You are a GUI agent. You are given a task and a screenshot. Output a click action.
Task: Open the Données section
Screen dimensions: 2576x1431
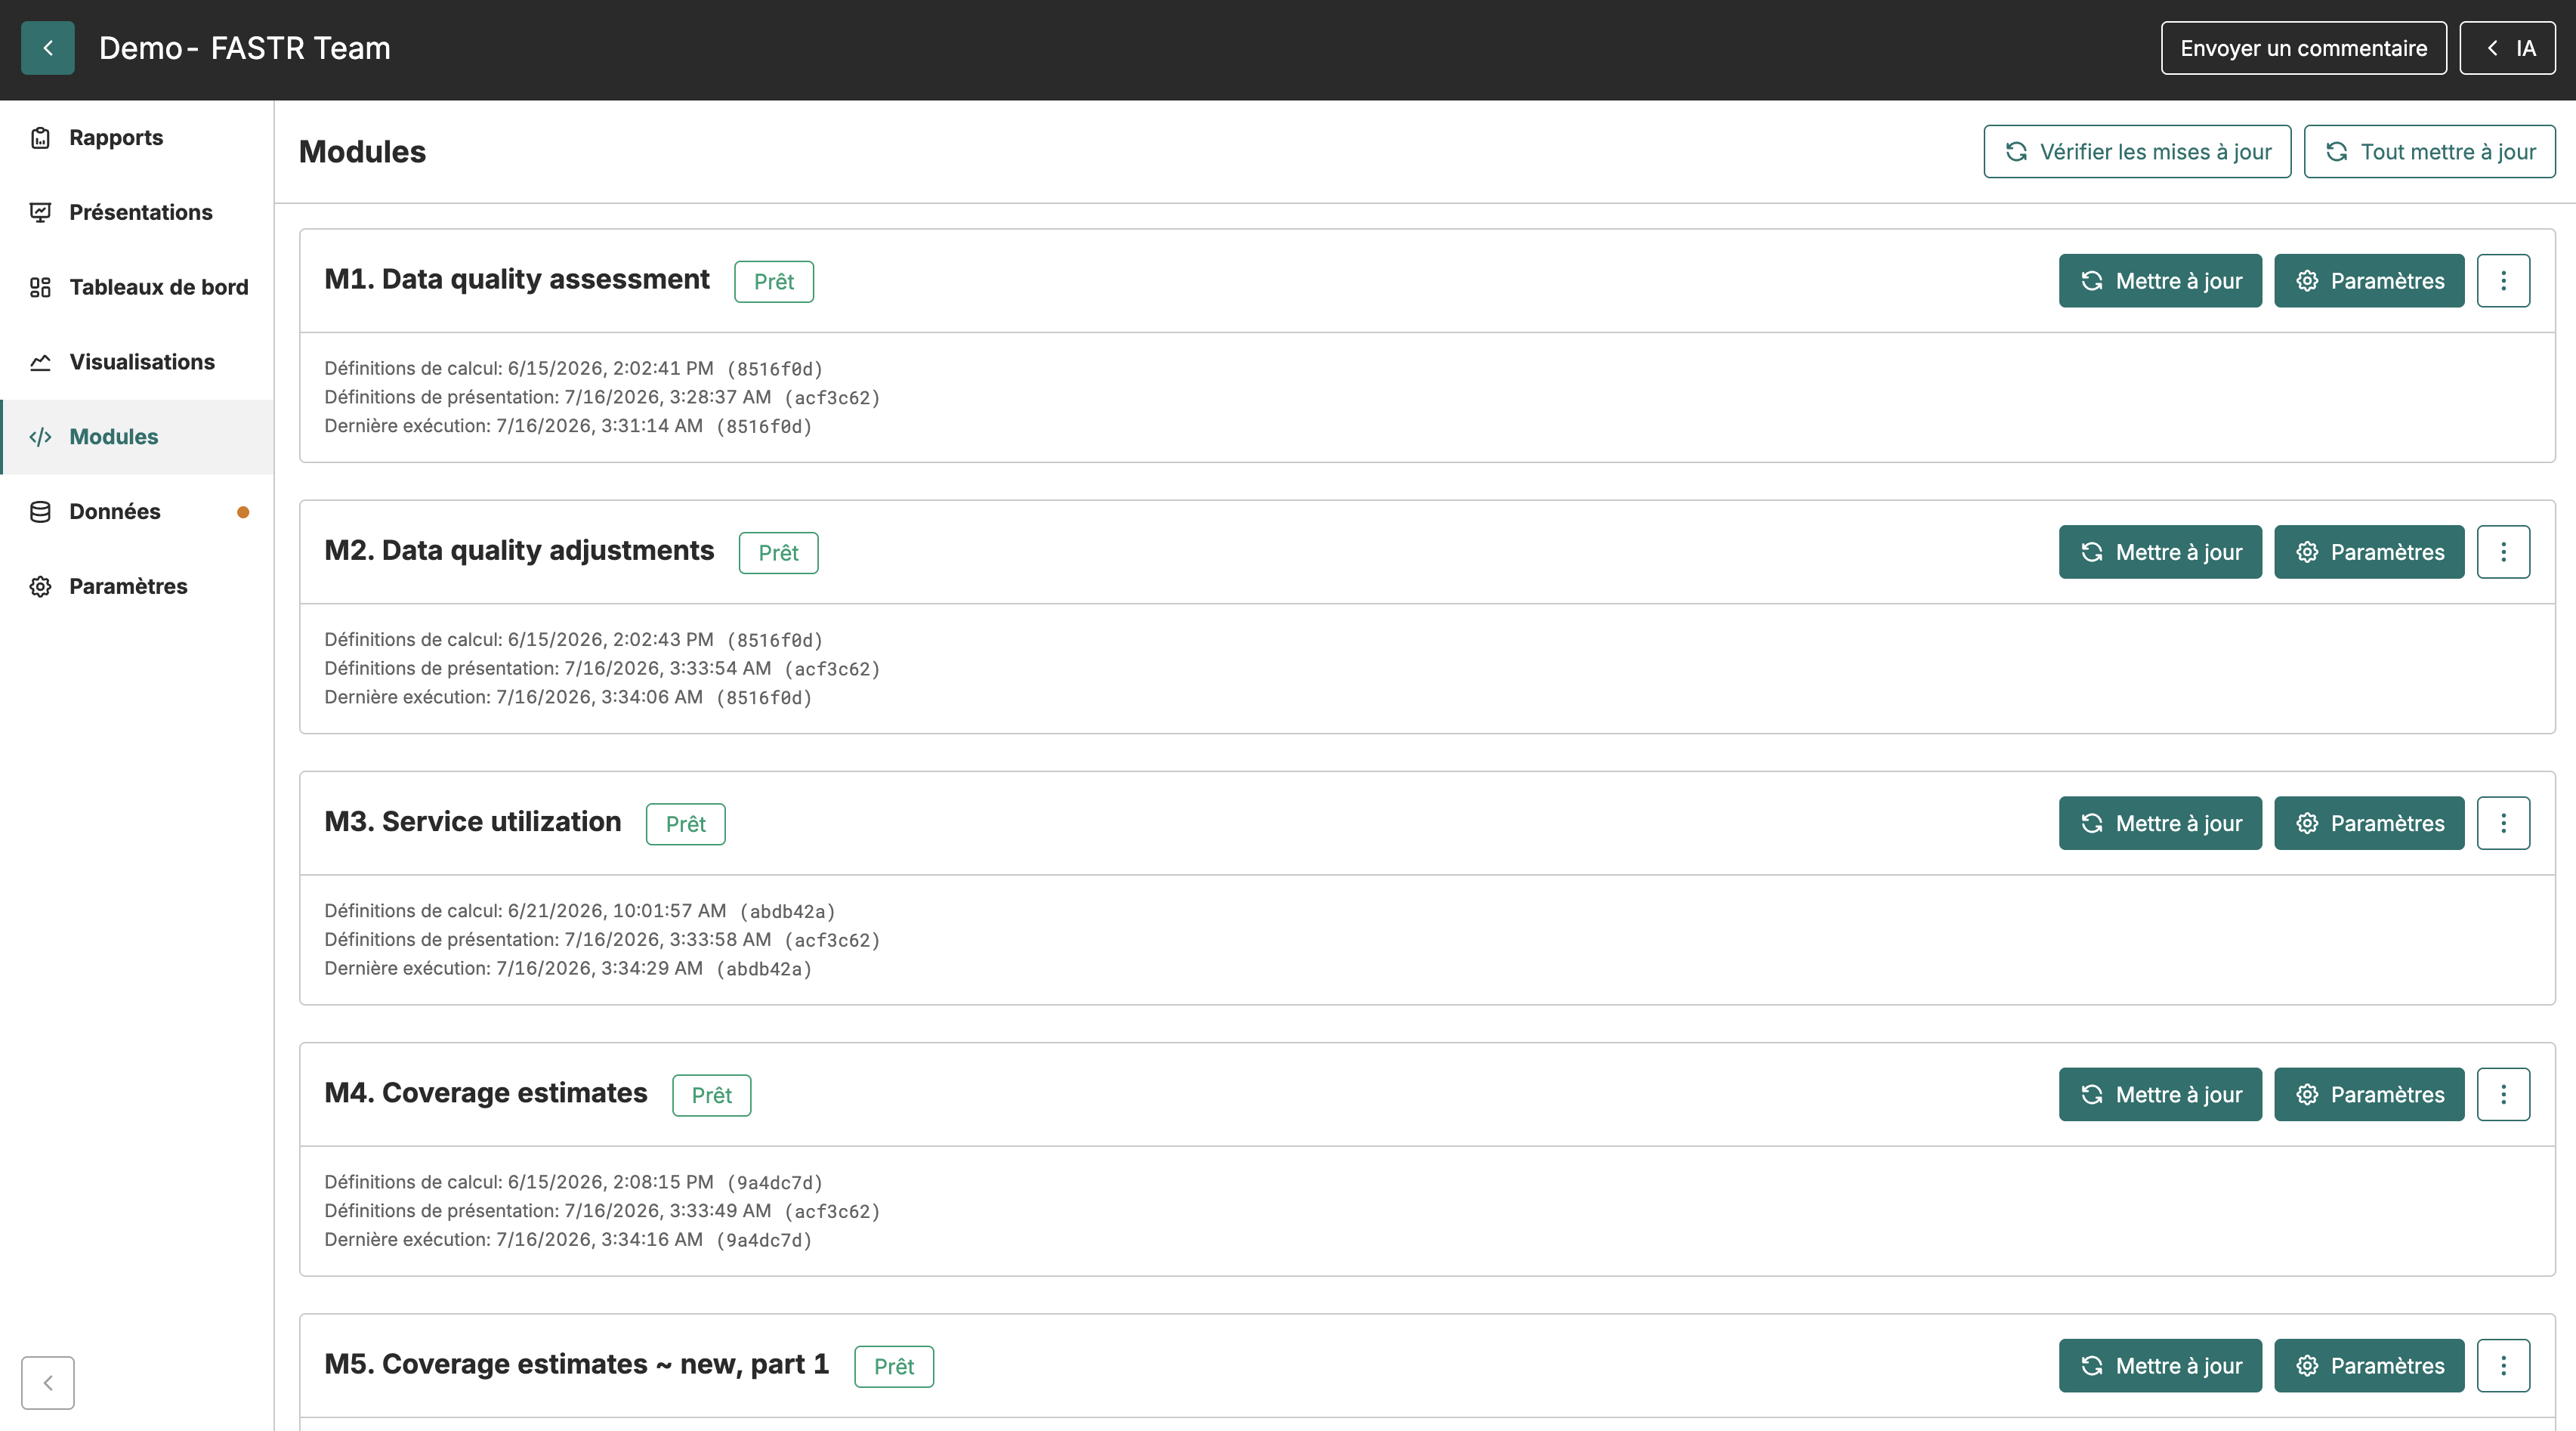(137, 512)
